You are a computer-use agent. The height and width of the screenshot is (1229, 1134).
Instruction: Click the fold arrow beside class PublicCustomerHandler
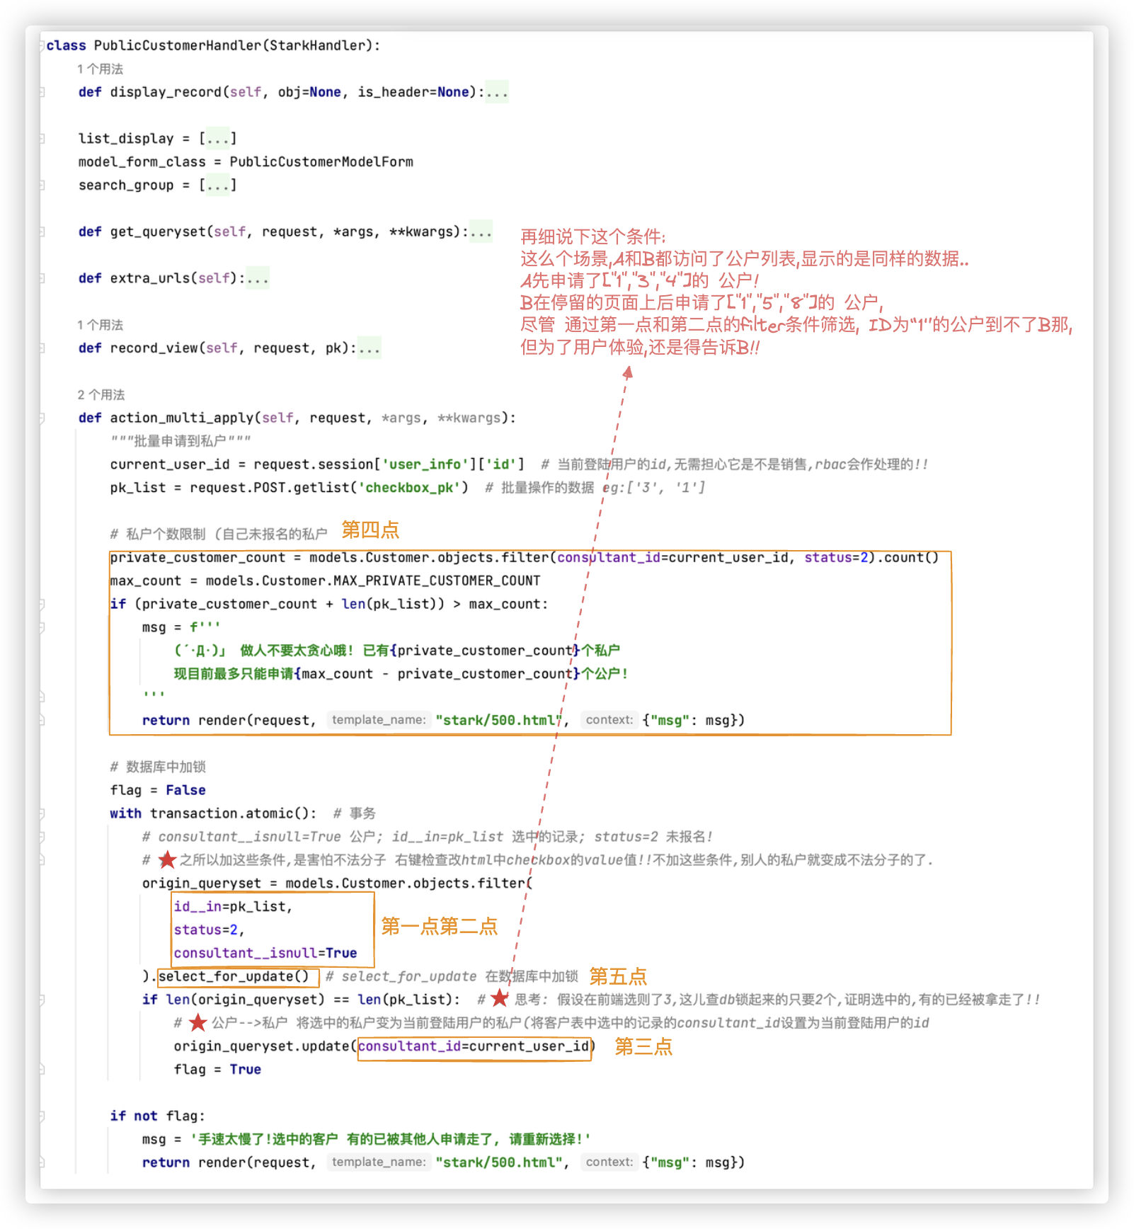pyautogui.click(x=42, y=45)
